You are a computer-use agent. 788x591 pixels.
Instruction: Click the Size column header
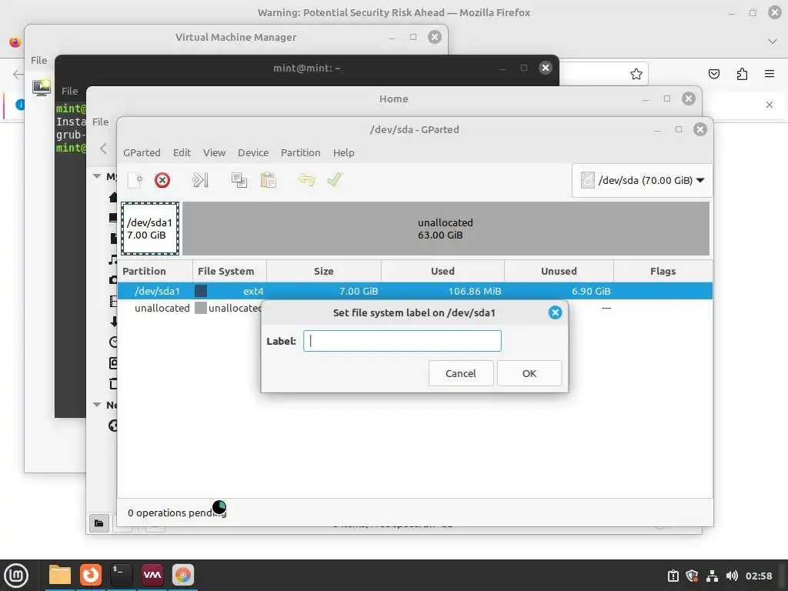pyautogui.click(x=324, y=272)
